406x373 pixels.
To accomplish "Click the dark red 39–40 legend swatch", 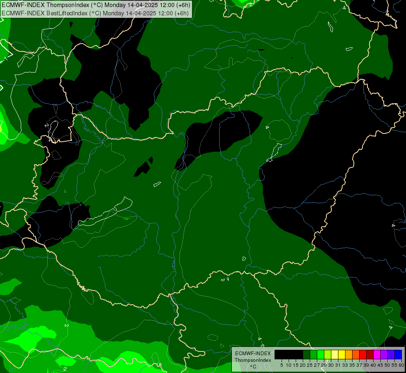I will (x=370, y=354).
